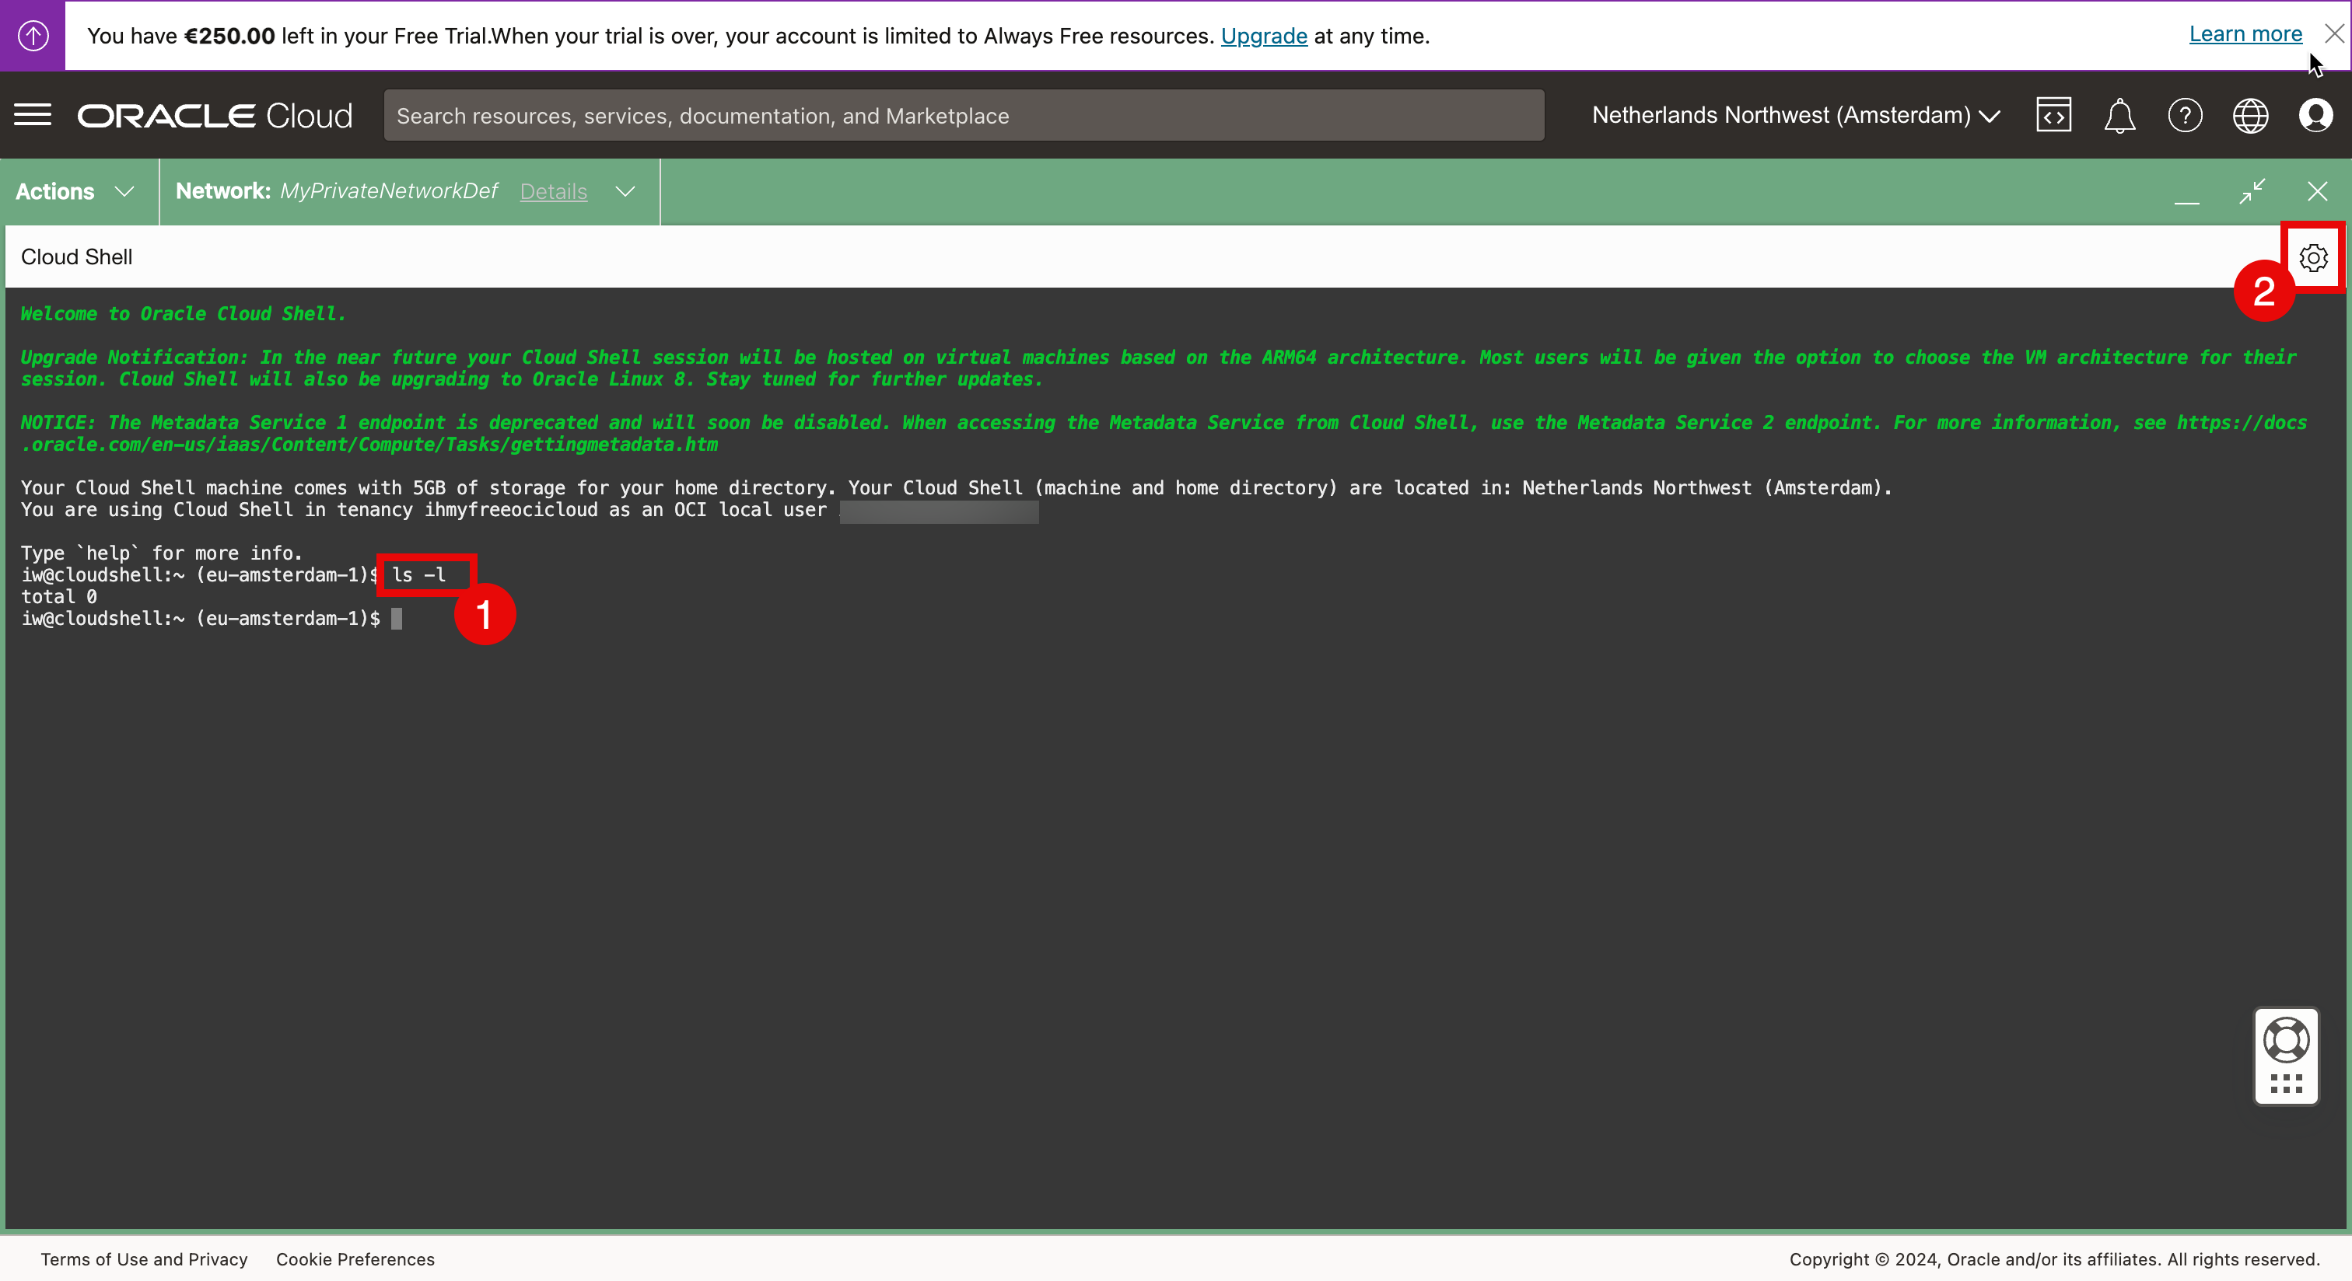The image size is (2352, 1281).
Task: Expand the Network MyPrivateNetworkDef dropdown chevron
Action: click(x=625, y=191)
